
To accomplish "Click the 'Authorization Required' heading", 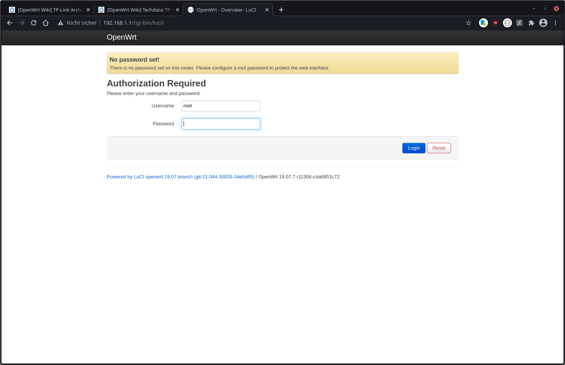I will pos(156,83).
